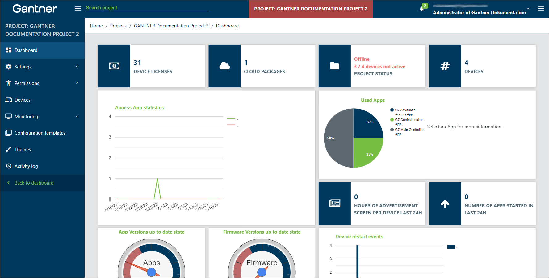Go to Home breadcrumb link
Viewport: 549px width, 278px height.
(x=96, y=26)
